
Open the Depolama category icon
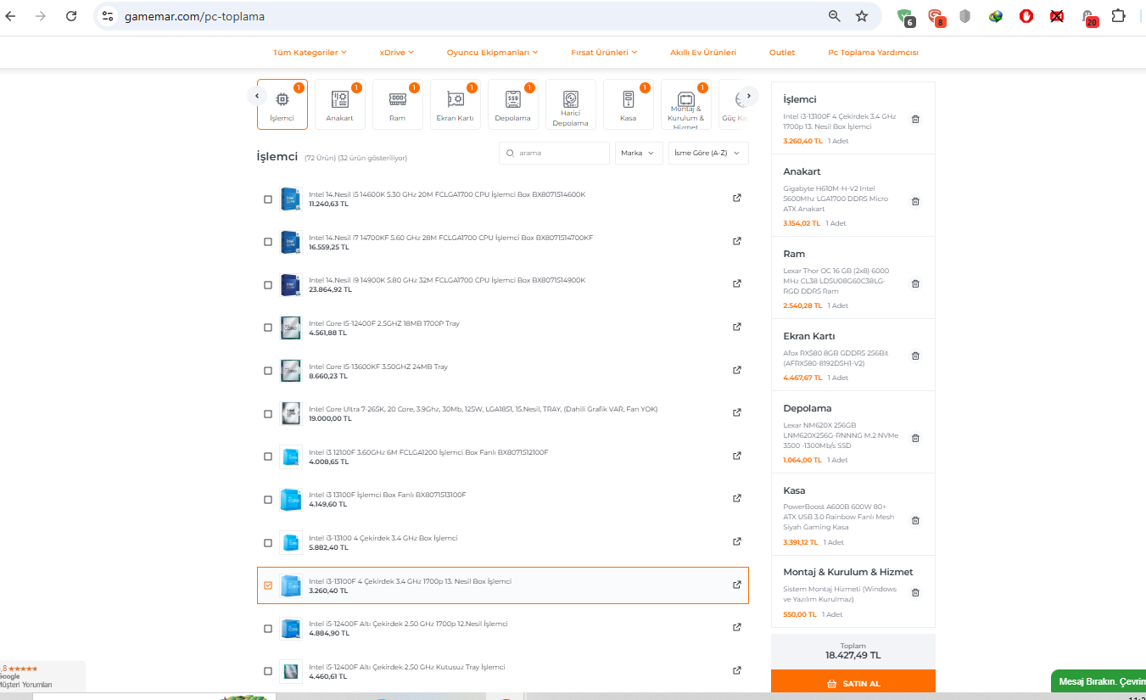tap(513, 104)
